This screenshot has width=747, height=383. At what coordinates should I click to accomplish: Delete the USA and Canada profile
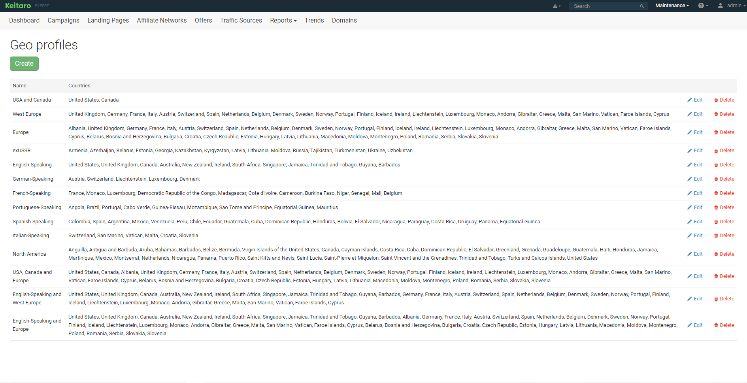[x=724, y=100]
